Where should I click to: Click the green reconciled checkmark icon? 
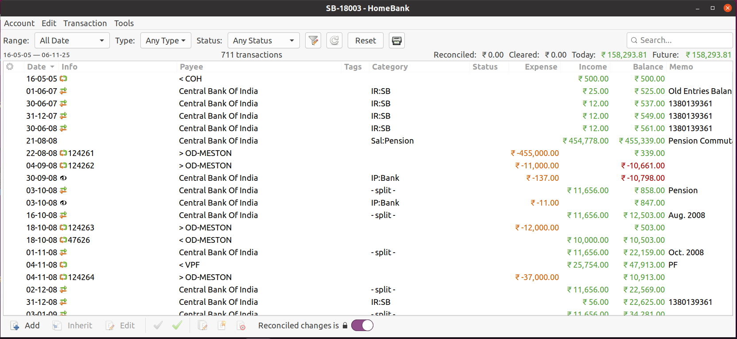click(177, 326)
